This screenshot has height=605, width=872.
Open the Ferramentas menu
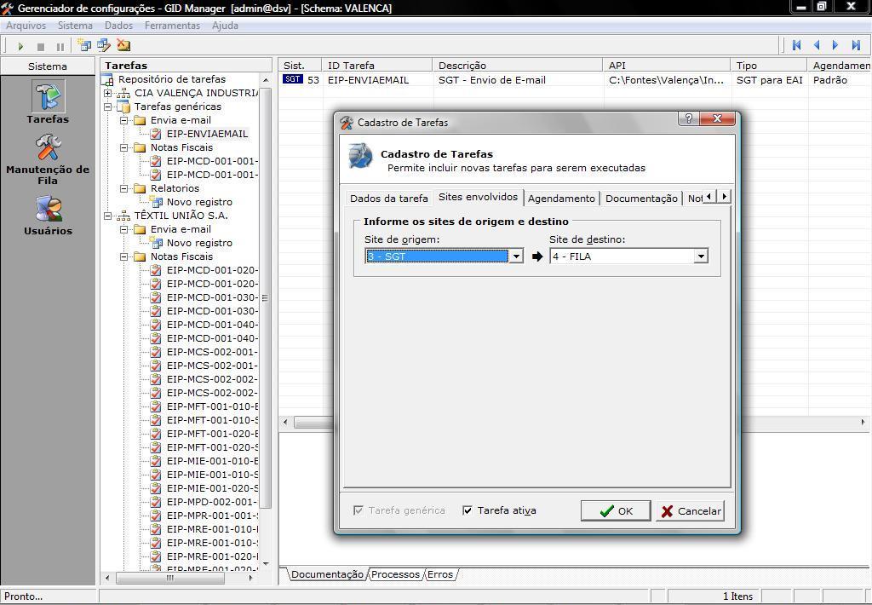[172, 26]
